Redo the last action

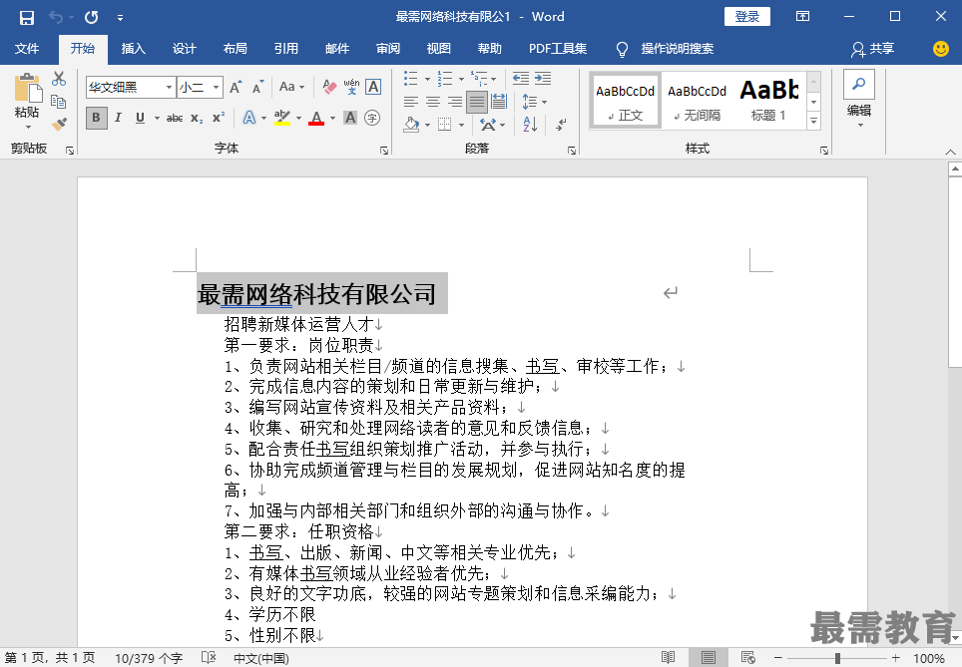coord(92,17)
